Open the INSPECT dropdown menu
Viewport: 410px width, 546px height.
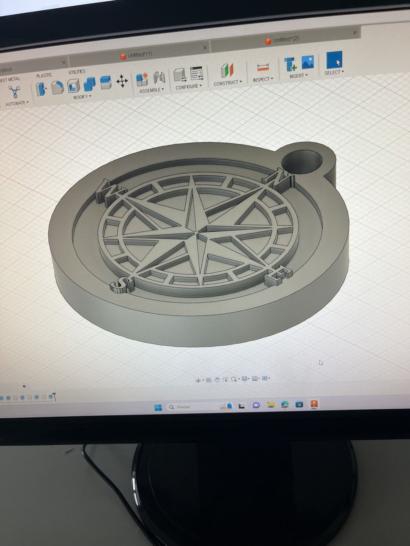click(x=263, y=79)
